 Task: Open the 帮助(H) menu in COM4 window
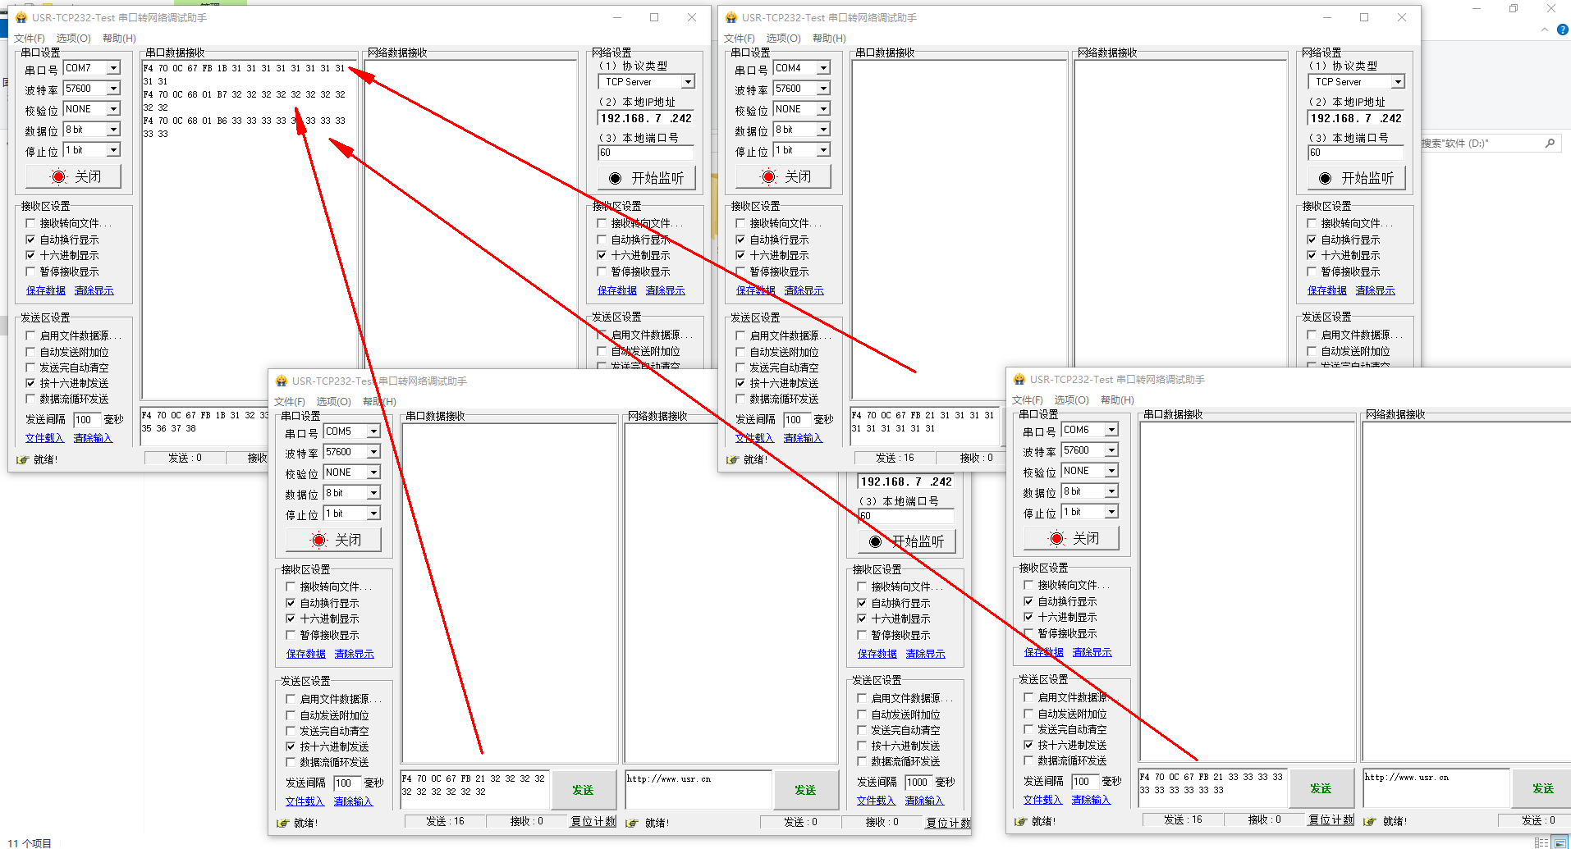click(828, 39)
